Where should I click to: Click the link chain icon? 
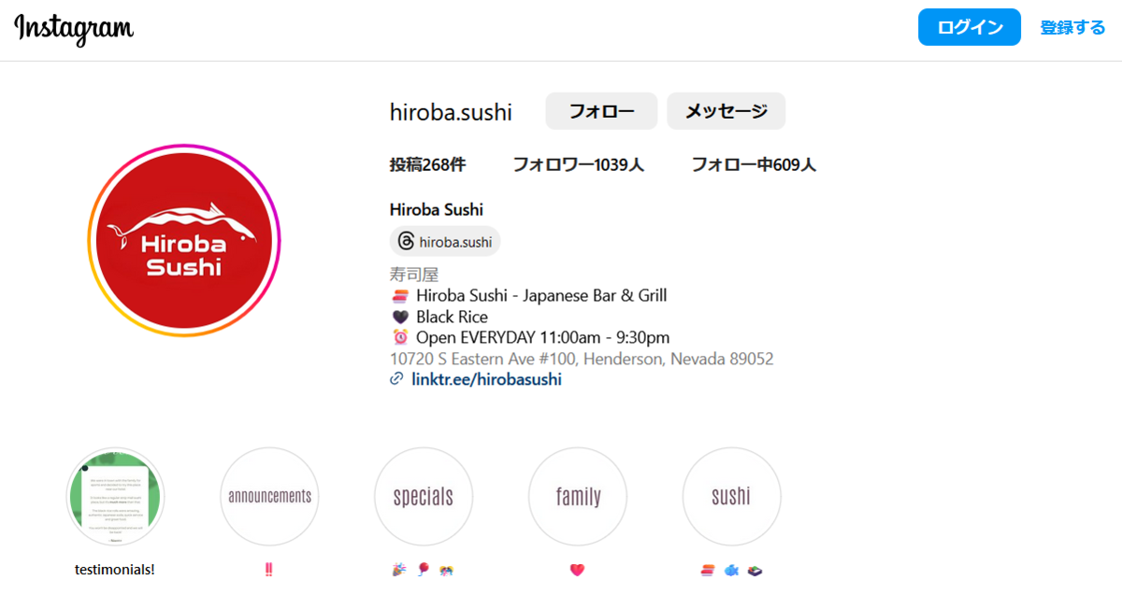(x=396, y=379)
